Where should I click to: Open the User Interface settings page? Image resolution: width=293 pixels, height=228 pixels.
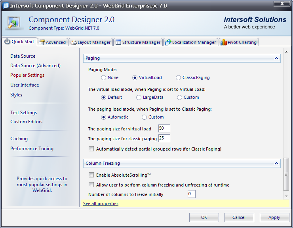pos(25,85)
